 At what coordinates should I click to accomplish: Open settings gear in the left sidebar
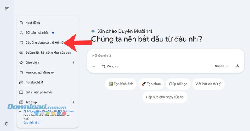pos(6,124)
